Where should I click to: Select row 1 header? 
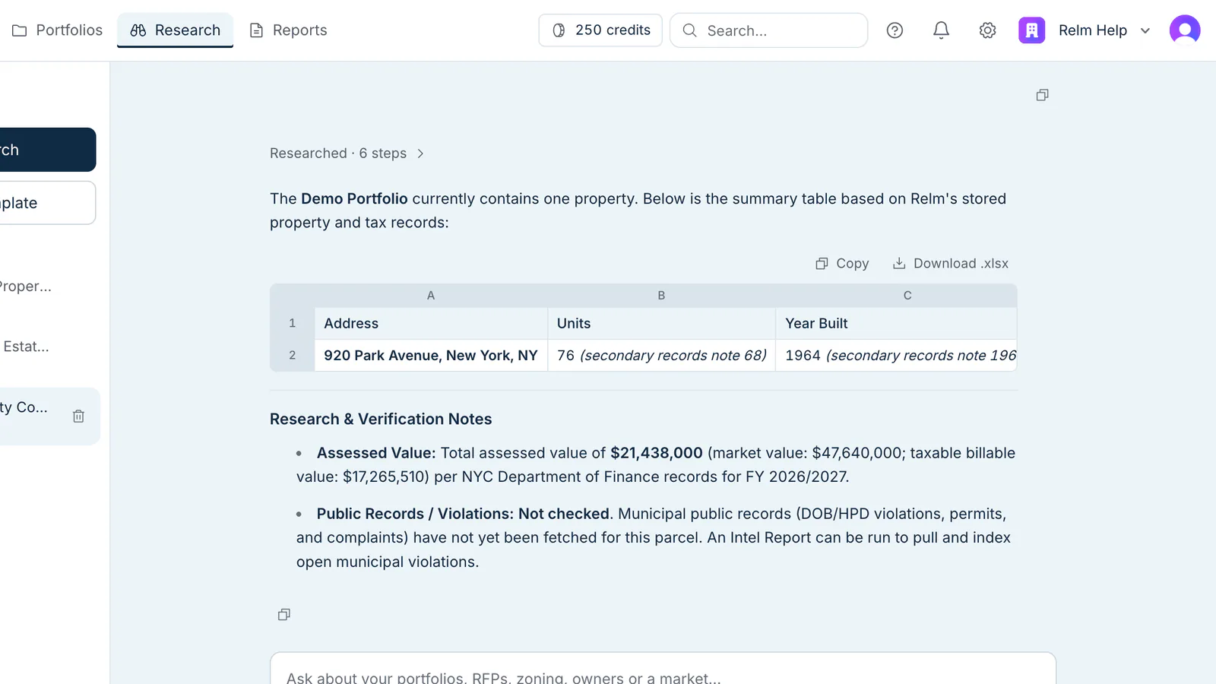293,323
